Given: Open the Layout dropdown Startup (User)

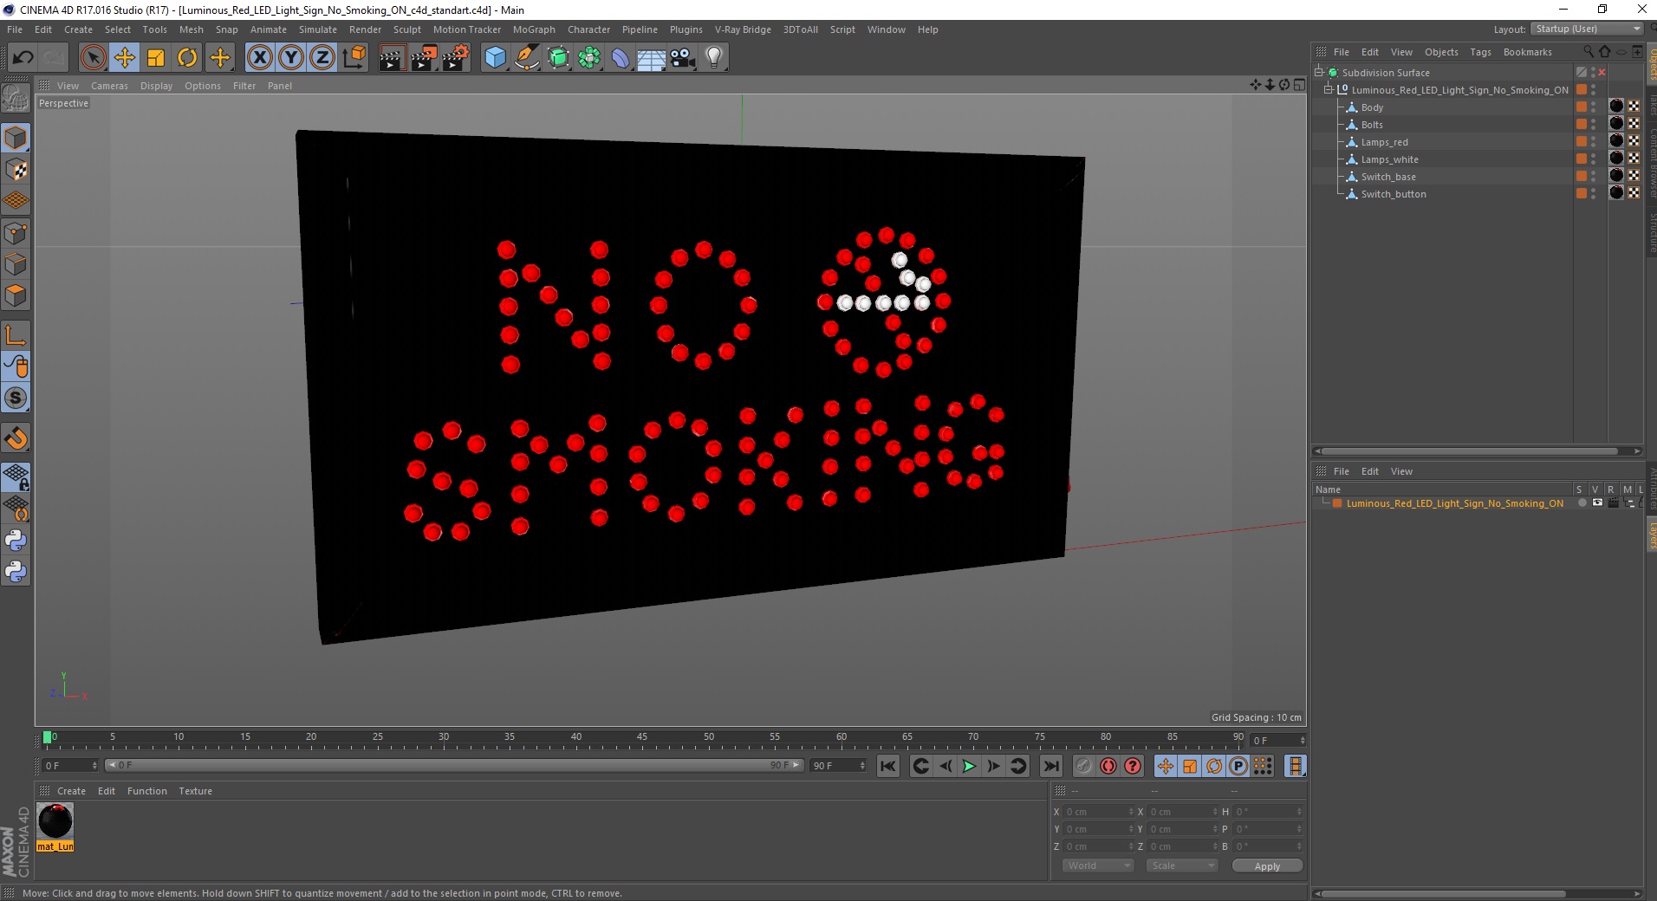Looking at the screenshot, I should (1588, 29).
